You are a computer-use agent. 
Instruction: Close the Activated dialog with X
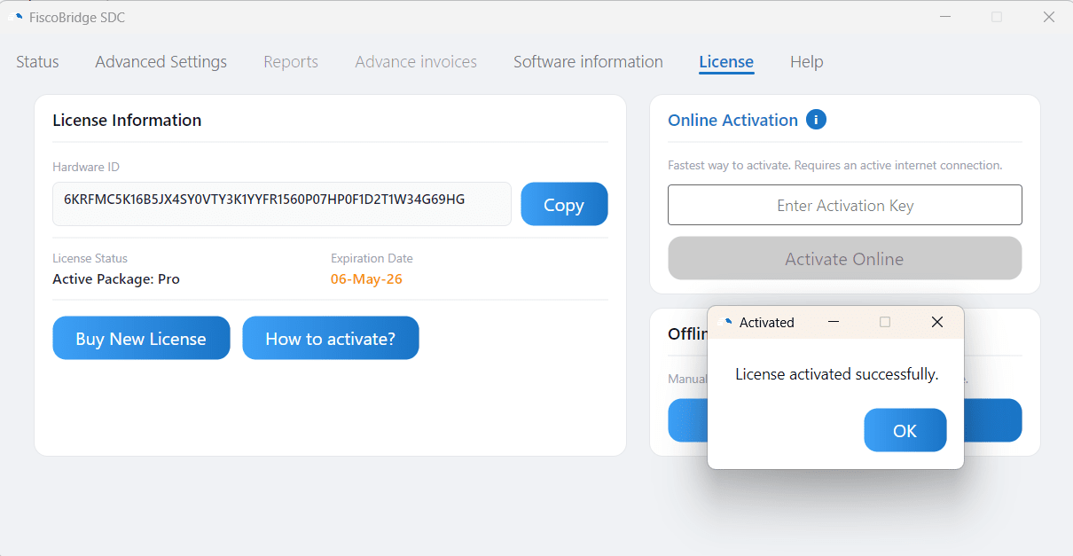click(936, 322)
